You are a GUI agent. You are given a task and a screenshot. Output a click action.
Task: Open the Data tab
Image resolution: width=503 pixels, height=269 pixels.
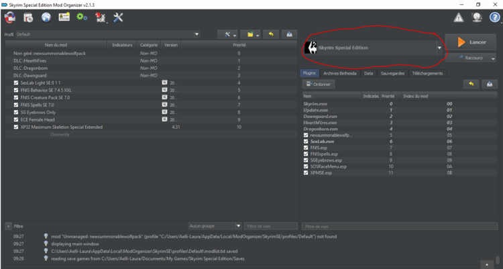(369, 74)
